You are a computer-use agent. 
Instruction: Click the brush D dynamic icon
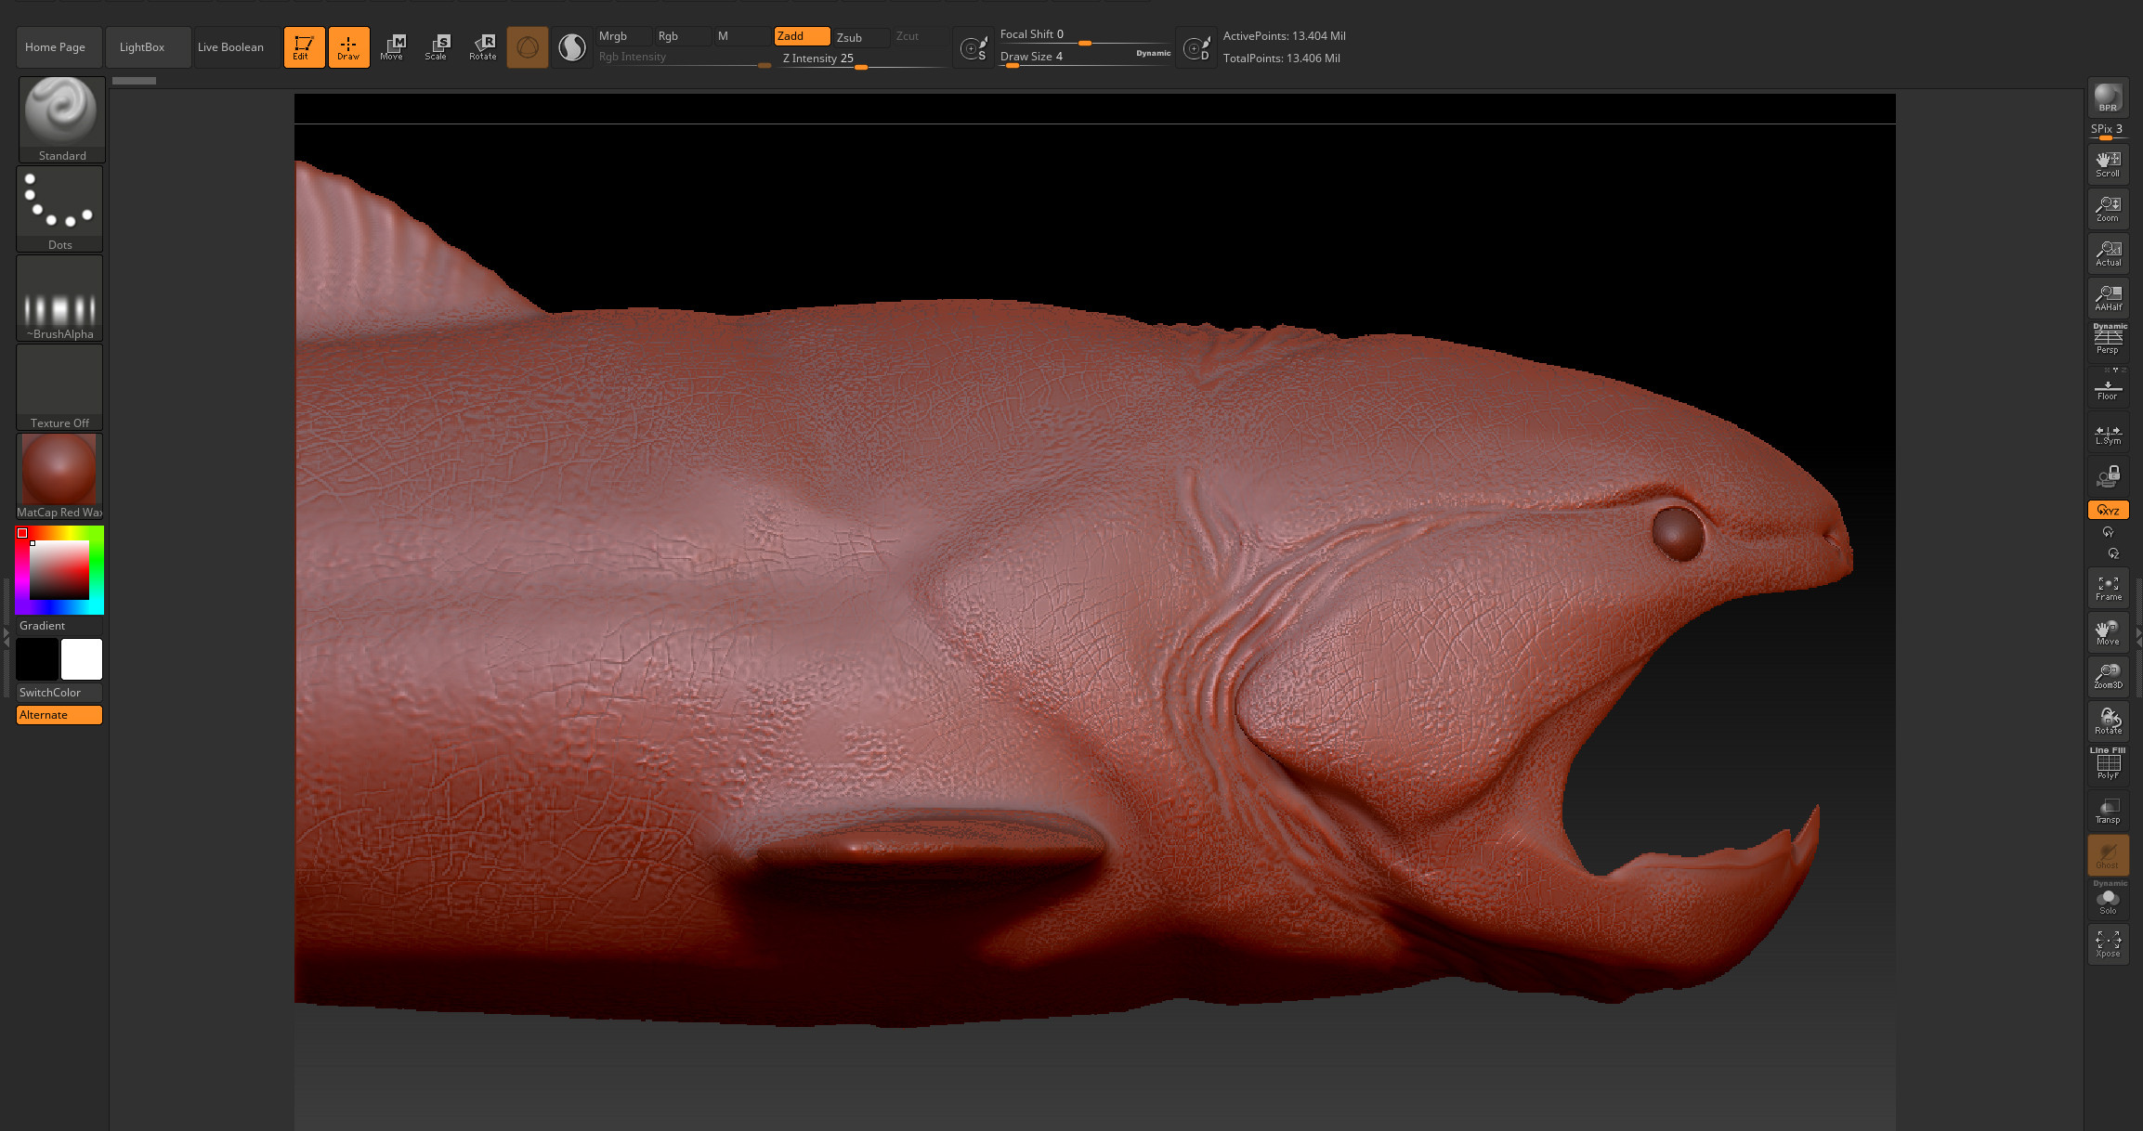coord(1196,48)
